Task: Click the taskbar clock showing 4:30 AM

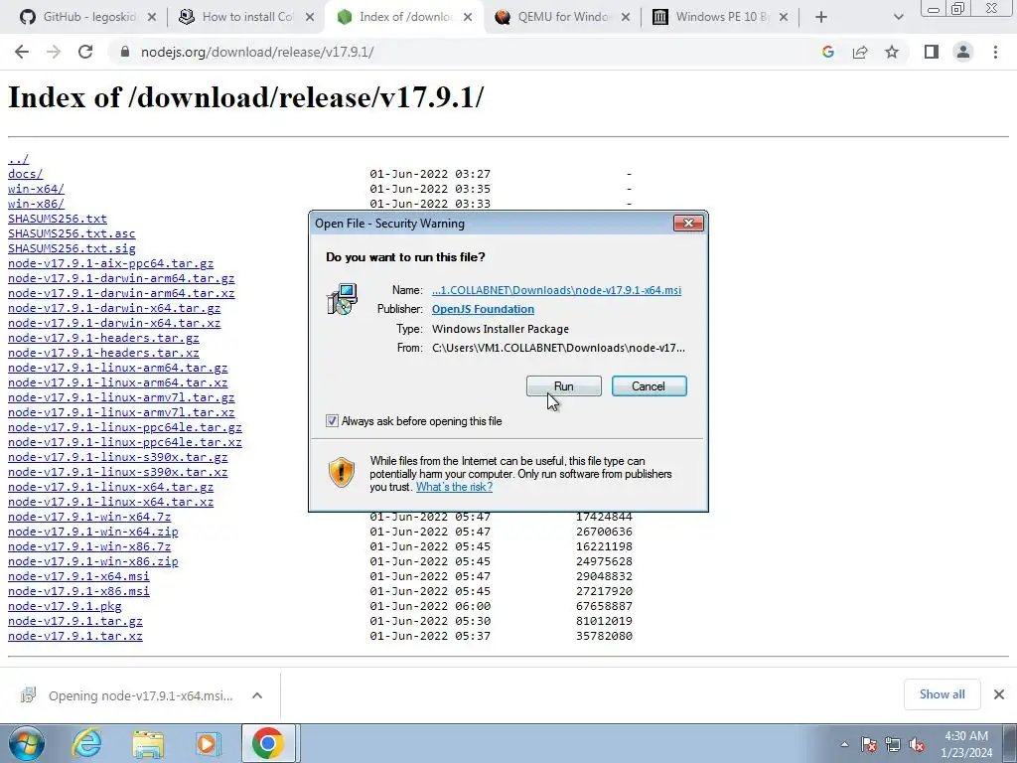Action: (965, 744)
